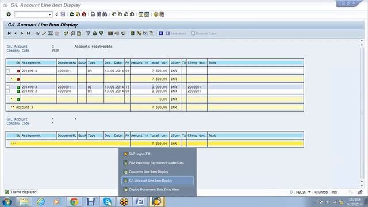Click the Dispute Case button
This screenshot has width=368, height=207.
(204, 33)
